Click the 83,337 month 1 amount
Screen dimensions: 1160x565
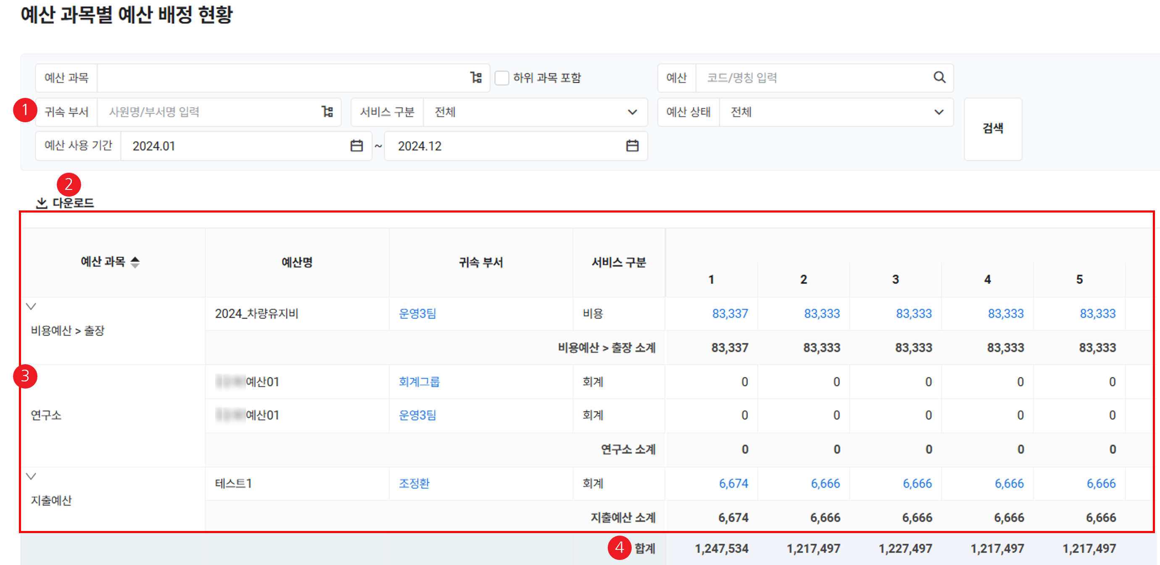tap(730, 313)
